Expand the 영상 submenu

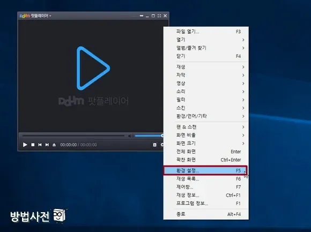click(x=206, y=84)
